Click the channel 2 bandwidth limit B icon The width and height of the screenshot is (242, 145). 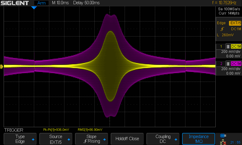tap(227, 64)
